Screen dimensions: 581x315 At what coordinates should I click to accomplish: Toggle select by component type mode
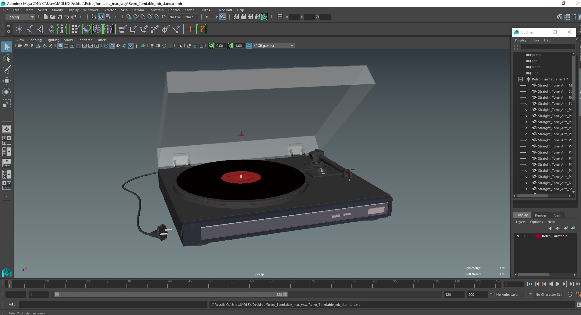(x=108, y=17)
